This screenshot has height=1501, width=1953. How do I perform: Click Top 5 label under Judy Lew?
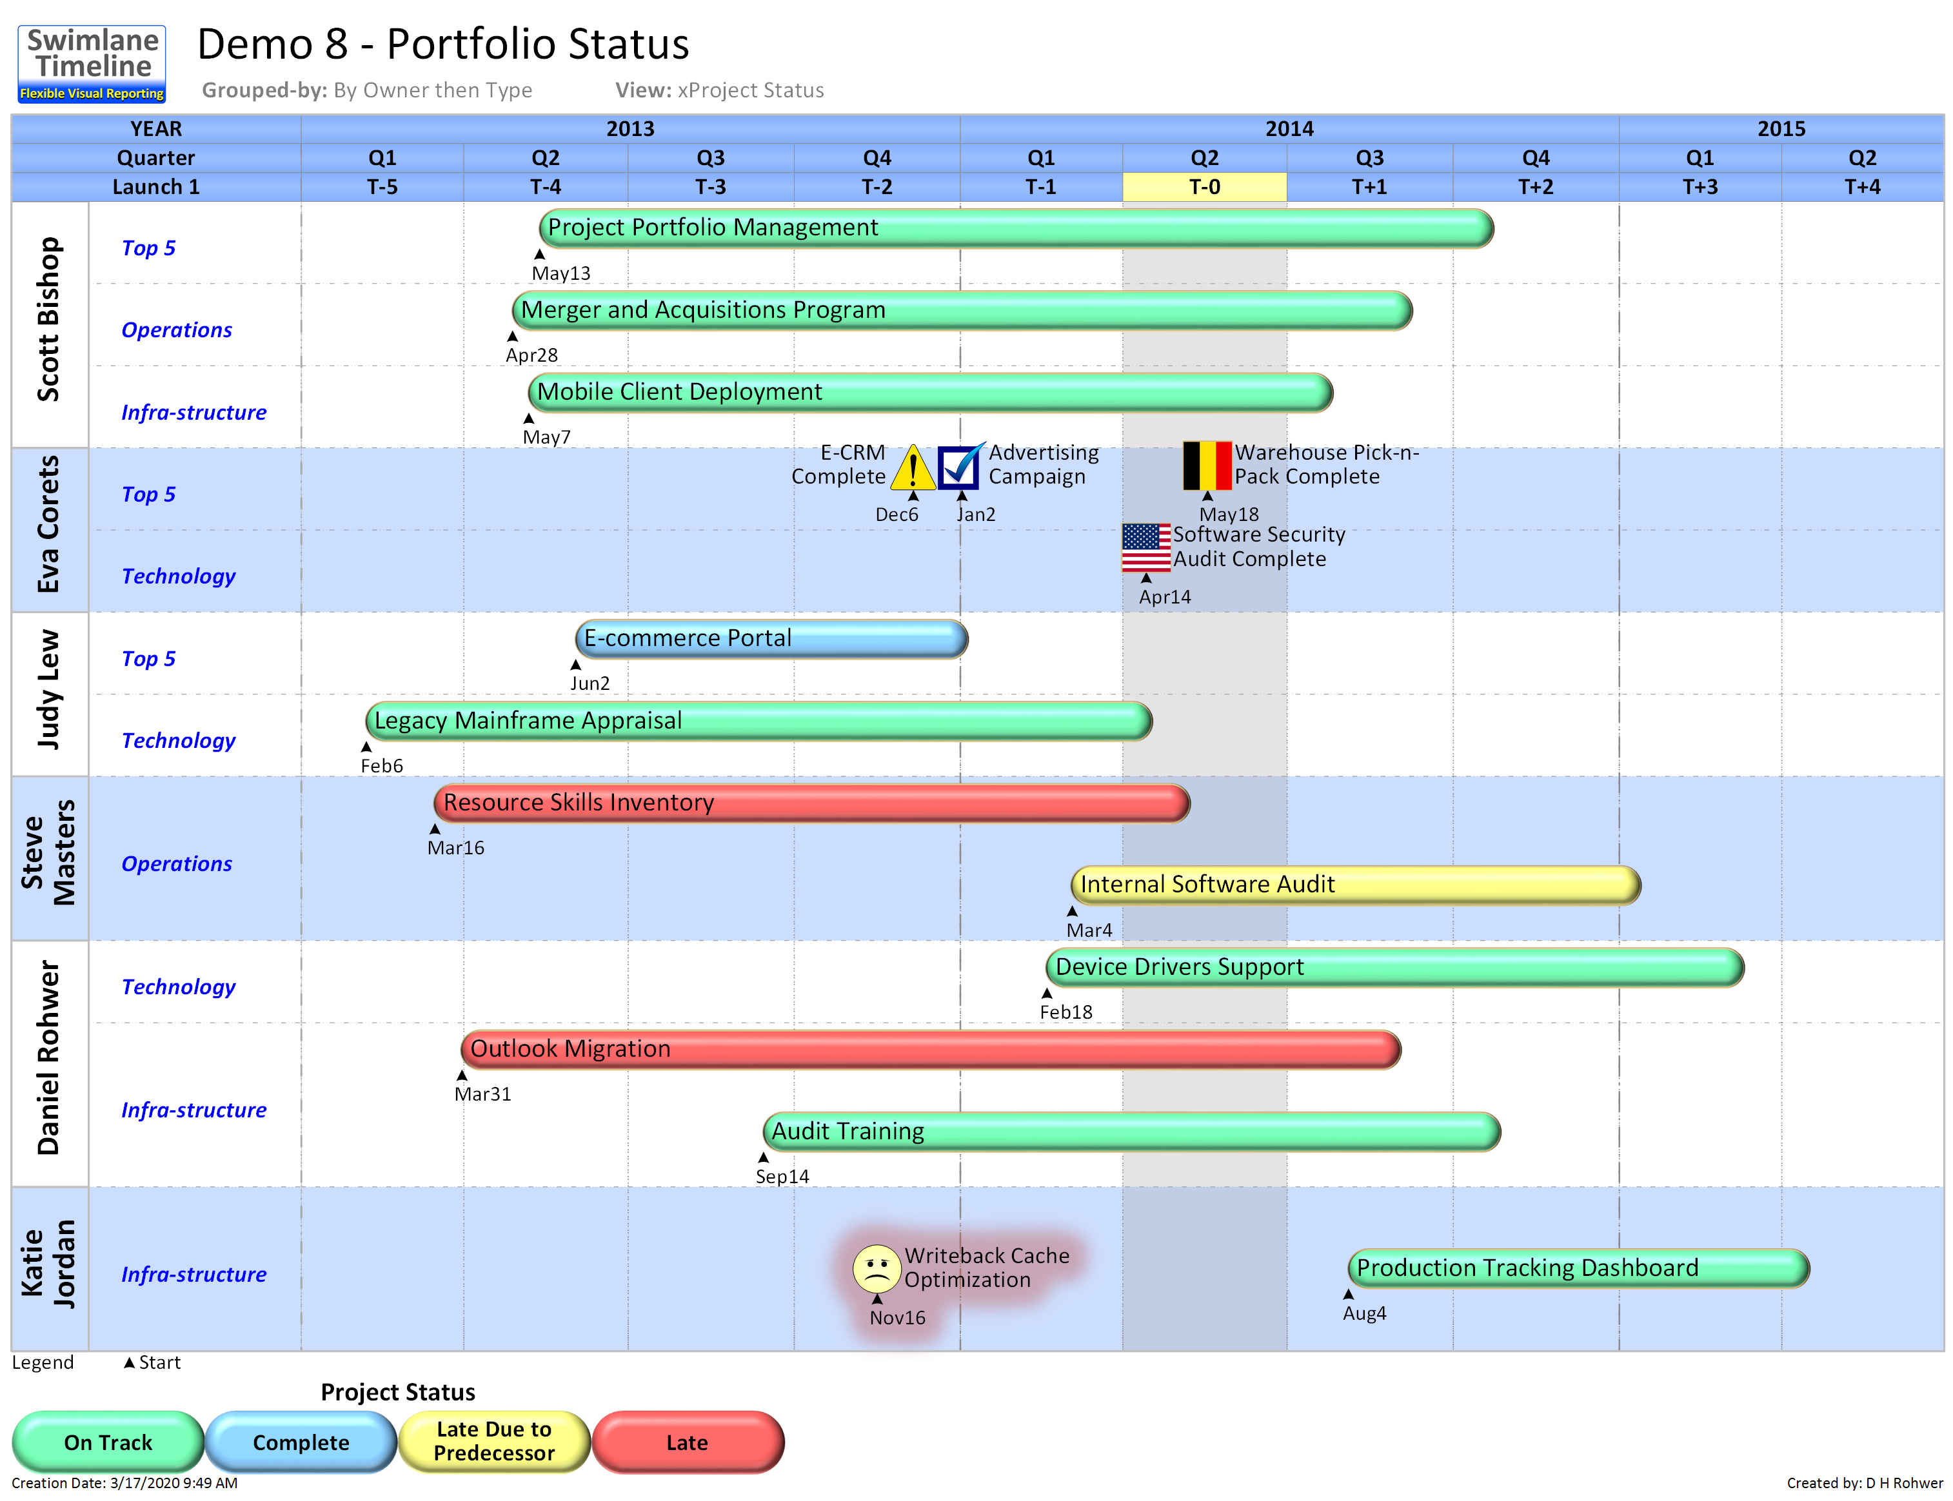(x=148, y=658)
